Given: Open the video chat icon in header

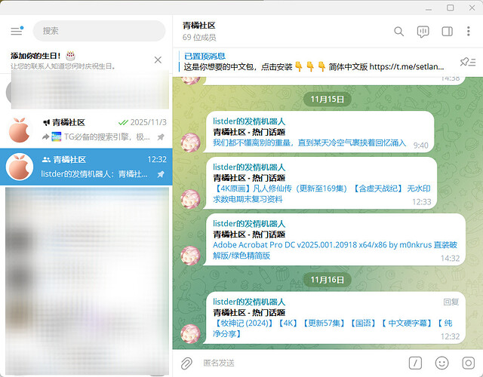Looking at the screenshot, I should point(423,32).
